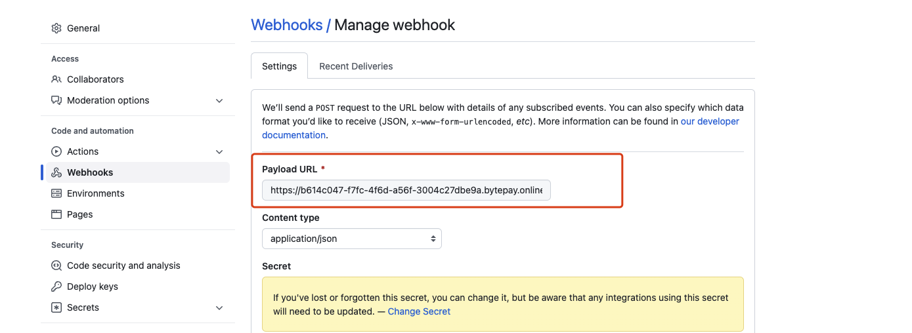
Task: Click the Collaborators people icon
Action: [x=56, y=79]
